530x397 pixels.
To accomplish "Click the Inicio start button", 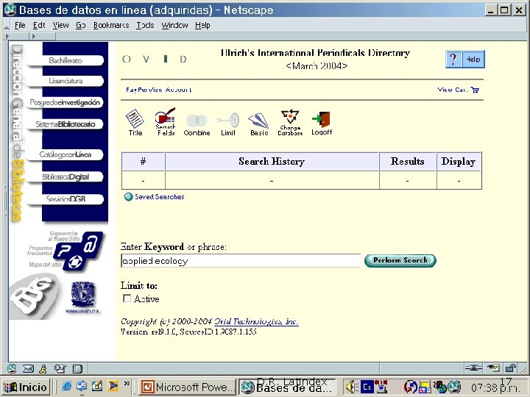I will coord(26,387).
